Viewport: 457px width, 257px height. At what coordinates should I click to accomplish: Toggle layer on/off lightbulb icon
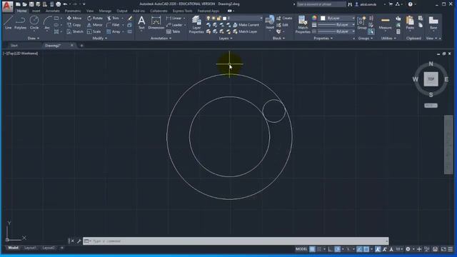pos(208,18)
